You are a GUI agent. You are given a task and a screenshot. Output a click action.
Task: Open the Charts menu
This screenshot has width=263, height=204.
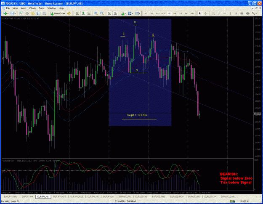[32, 8]
